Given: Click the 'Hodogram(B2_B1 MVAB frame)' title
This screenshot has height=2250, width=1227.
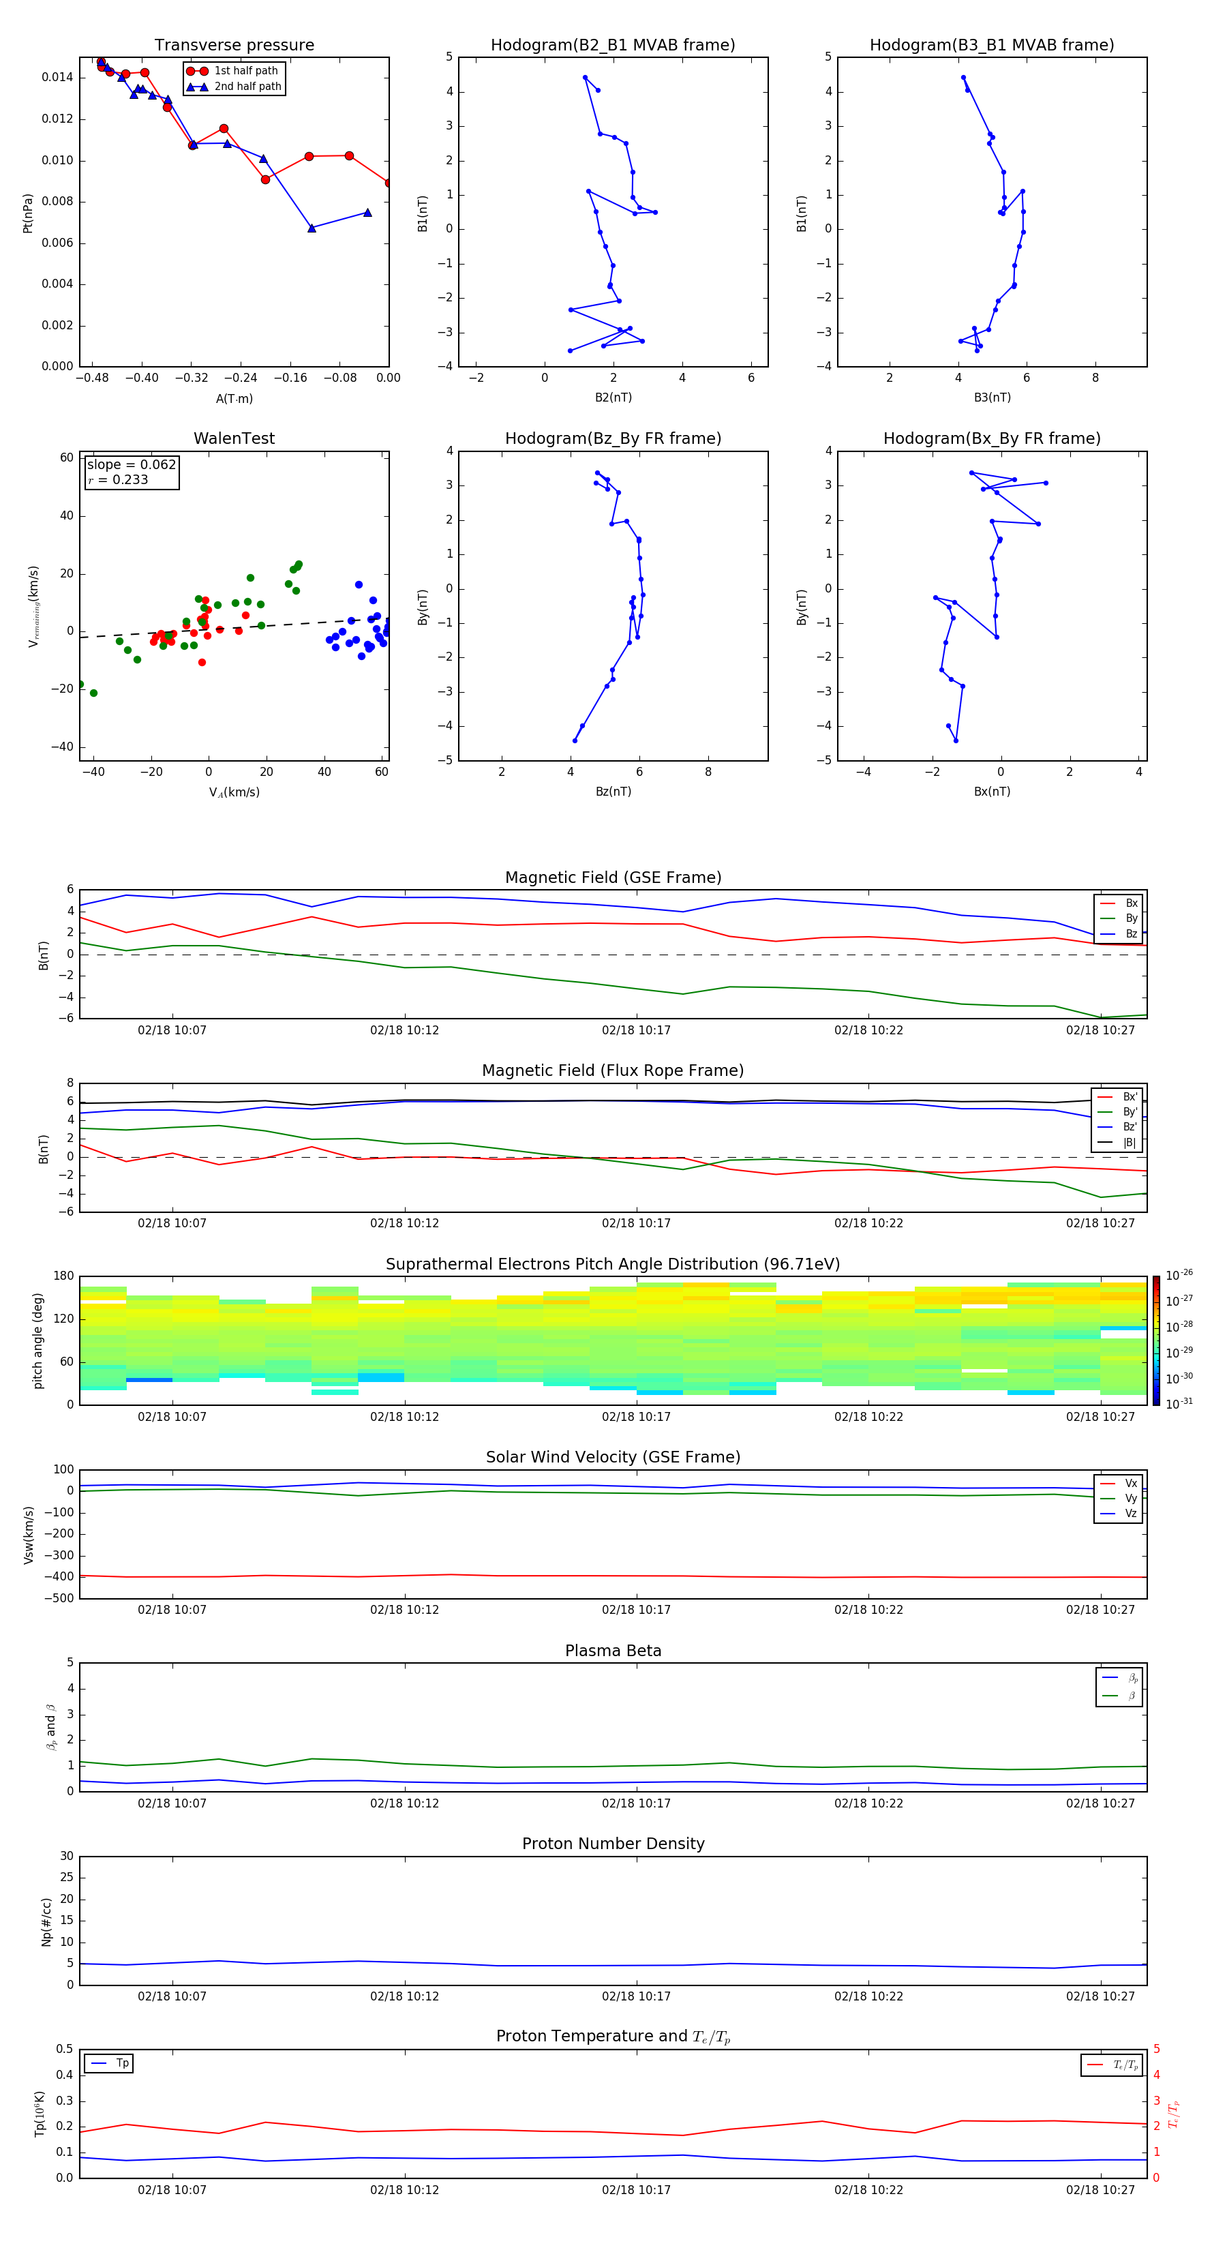Looking at the screenshot, I should pyautogui.click(x=613, y=44).
